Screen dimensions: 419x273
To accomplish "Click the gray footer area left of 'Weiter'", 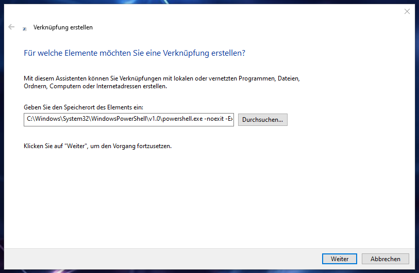I will click(x=155, y=259).
